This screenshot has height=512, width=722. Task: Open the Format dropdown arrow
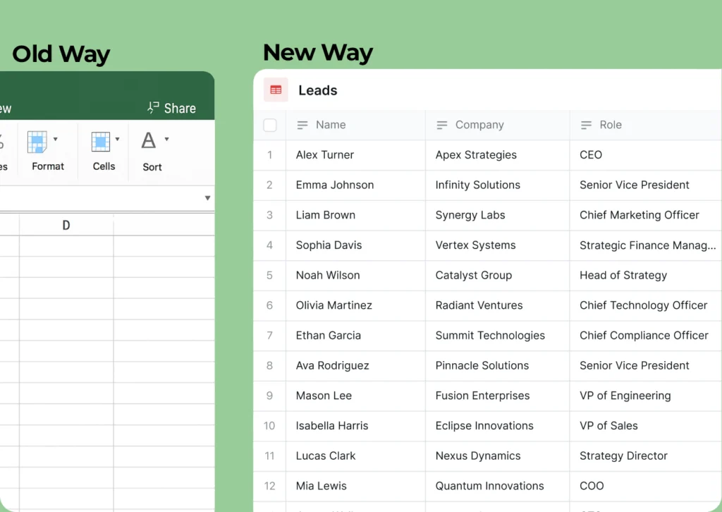[x=56, y=139]
